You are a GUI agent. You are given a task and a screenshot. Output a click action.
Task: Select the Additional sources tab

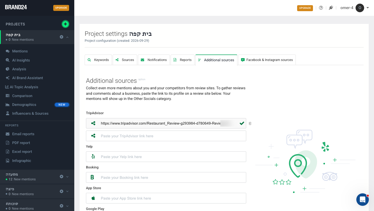click(x=216, y=60)
